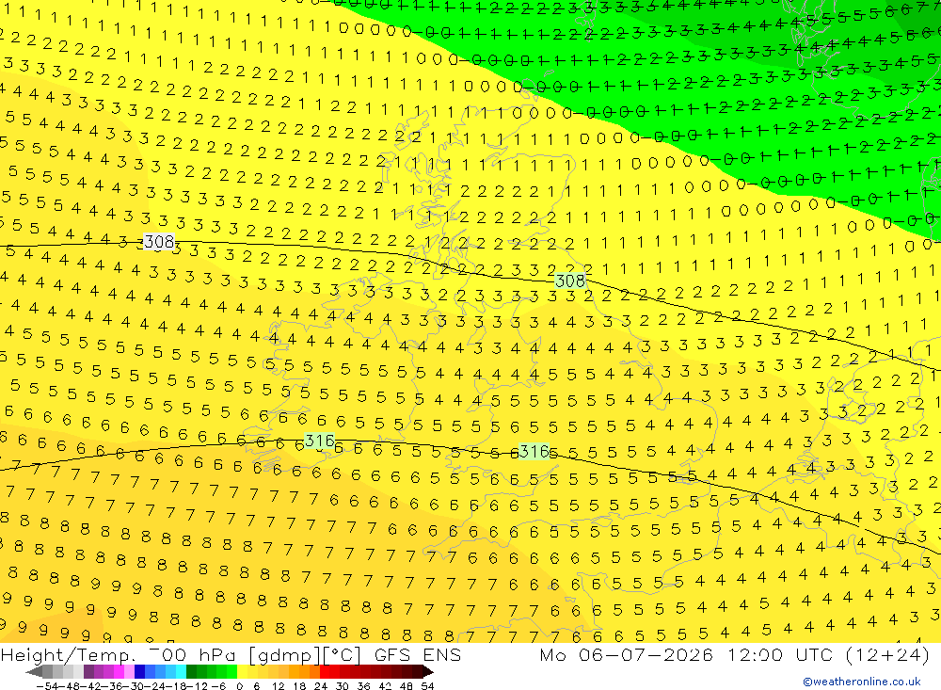
Task: Click the dark maroon right arrow end of scale
Action: tap(428, 672)
